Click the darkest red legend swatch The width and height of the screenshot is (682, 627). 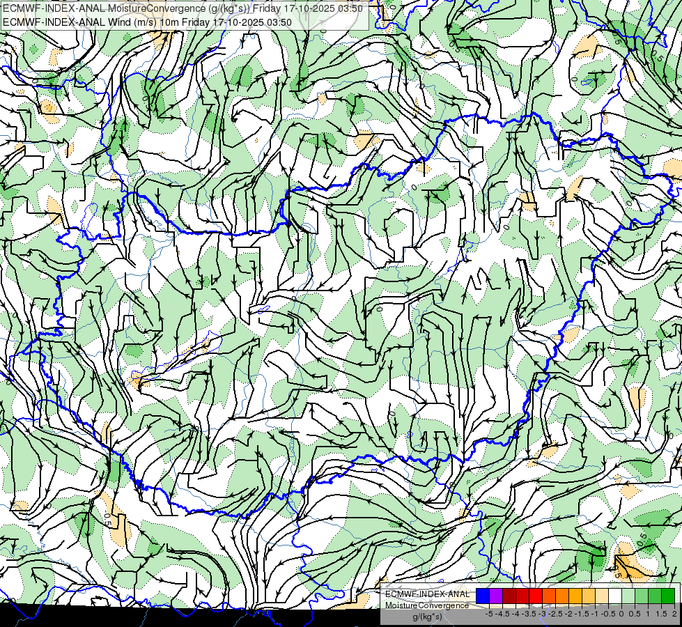pos(509,596)
